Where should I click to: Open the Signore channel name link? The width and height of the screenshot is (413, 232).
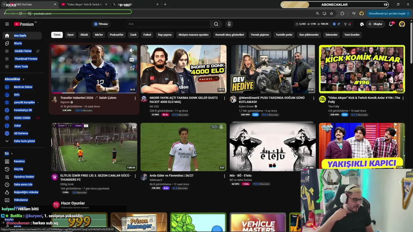[65, 102]
